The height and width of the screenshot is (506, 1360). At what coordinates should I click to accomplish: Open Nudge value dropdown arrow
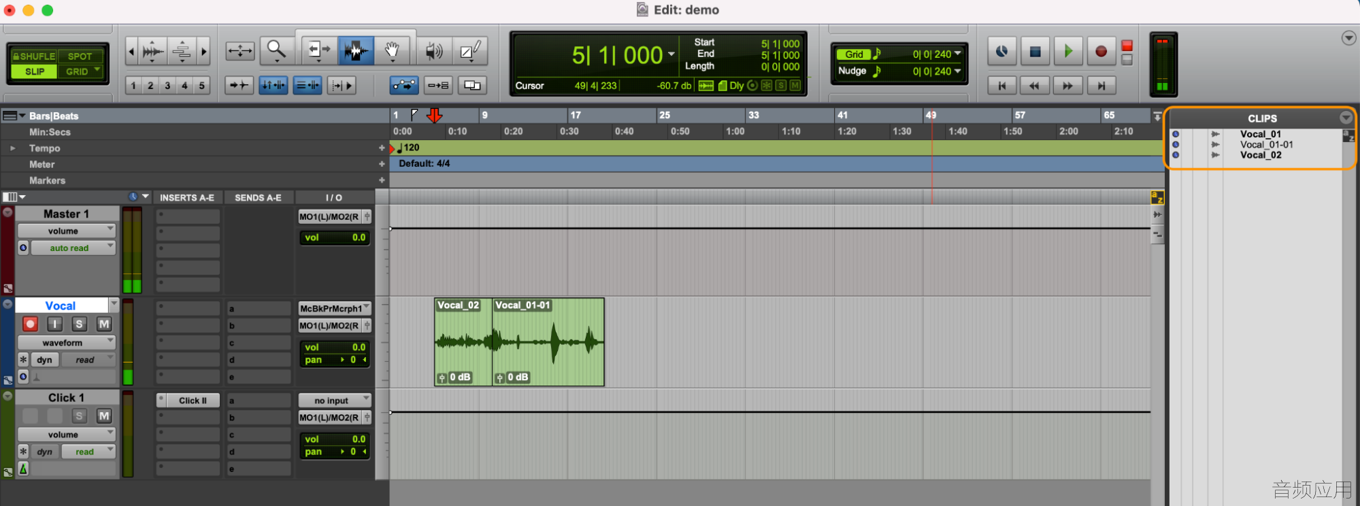[x=958, y=71]
